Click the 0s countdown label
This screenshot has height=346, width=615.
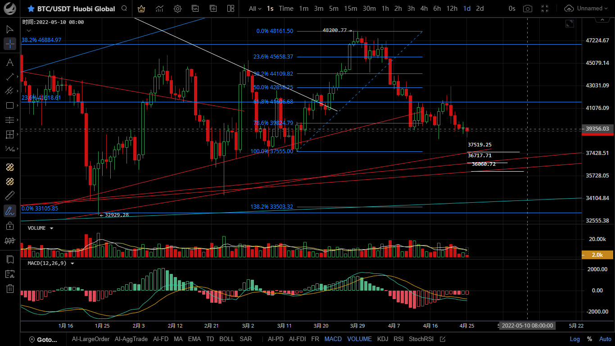(x=512, y=9)
